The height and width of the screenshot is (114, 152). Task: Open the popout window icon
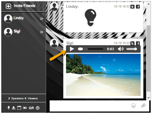coord(19,108)
